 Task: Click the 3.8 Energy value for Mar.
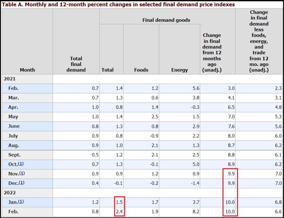click(x=196, y=98)
